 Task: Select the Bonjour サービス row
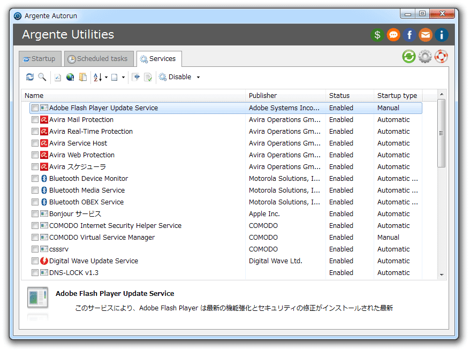pos(226,214)
